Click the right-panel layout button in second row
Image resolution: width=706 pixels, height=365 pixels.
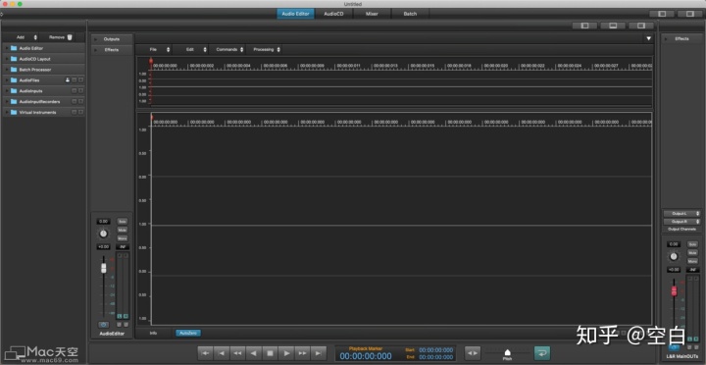click(641, 26)
